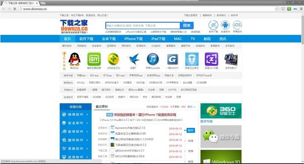The image size is (304, 164).
Task: Click the 更多>> link
Action: click(191, 107)
